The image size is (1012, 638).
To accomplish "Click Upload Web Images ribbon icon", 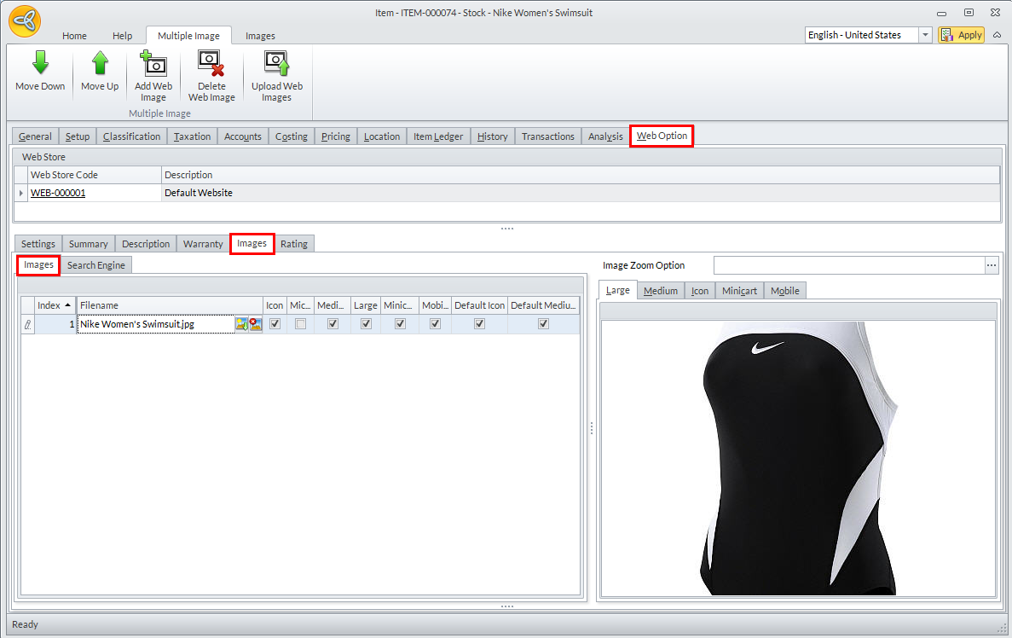I will point(277,64).
